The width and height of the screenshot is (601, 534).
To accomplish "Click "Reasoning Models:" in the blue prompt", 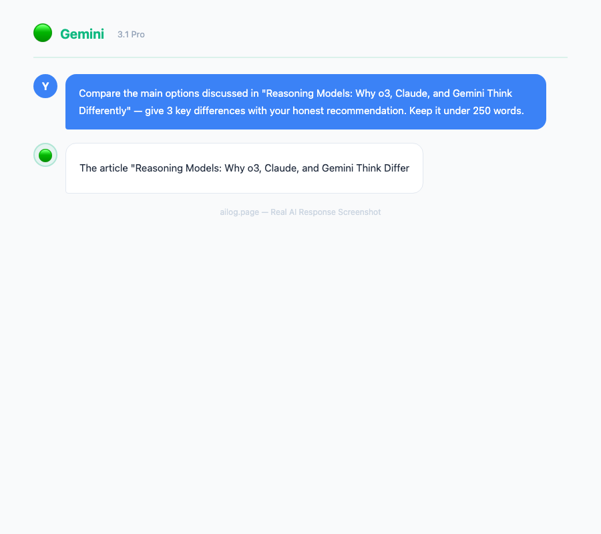I will pos(308,93).
